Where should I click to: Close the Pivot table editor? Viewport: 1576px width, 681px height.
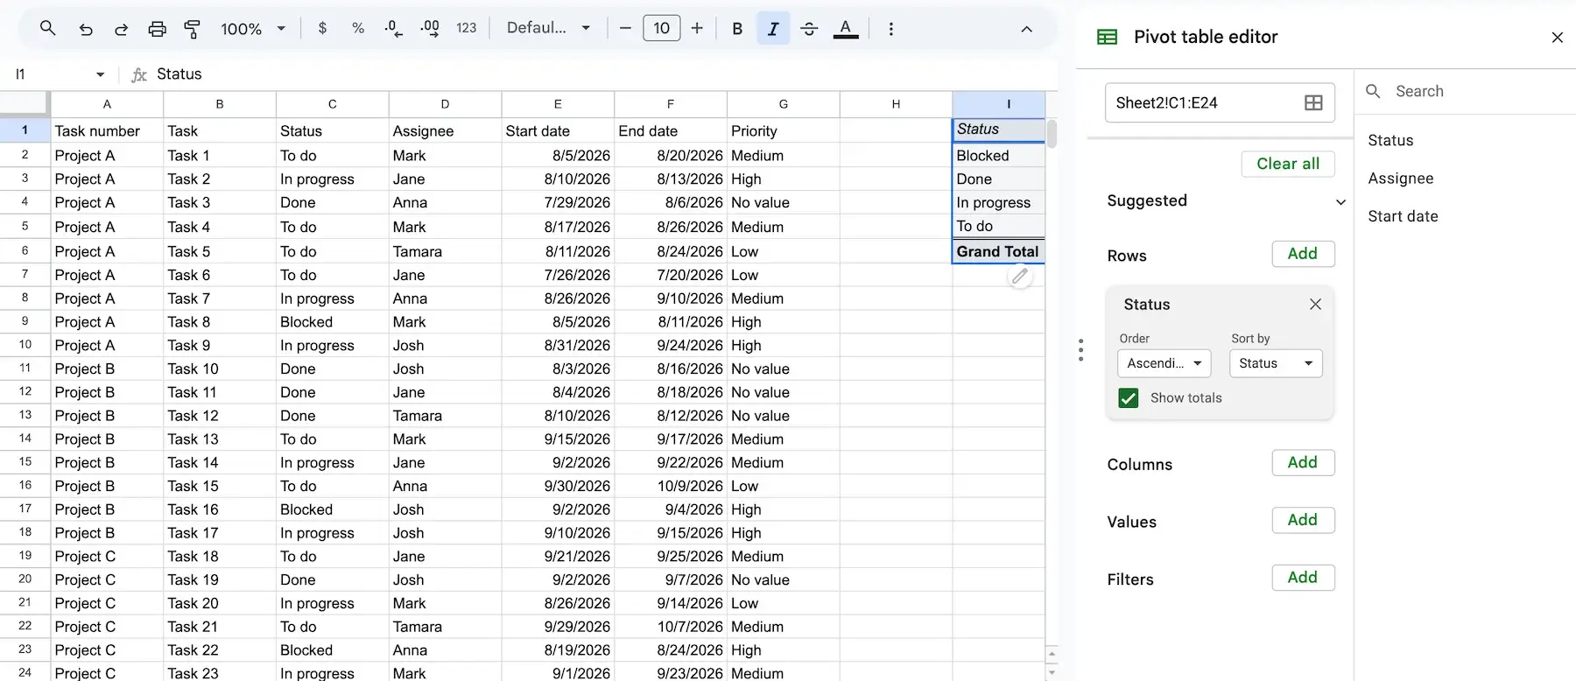tap(1557, 37)
